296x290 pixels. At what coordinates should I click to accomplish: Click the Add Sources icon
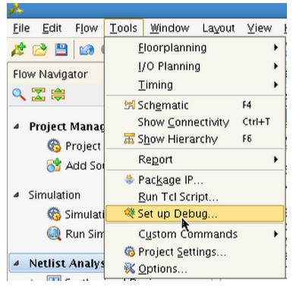54,165
